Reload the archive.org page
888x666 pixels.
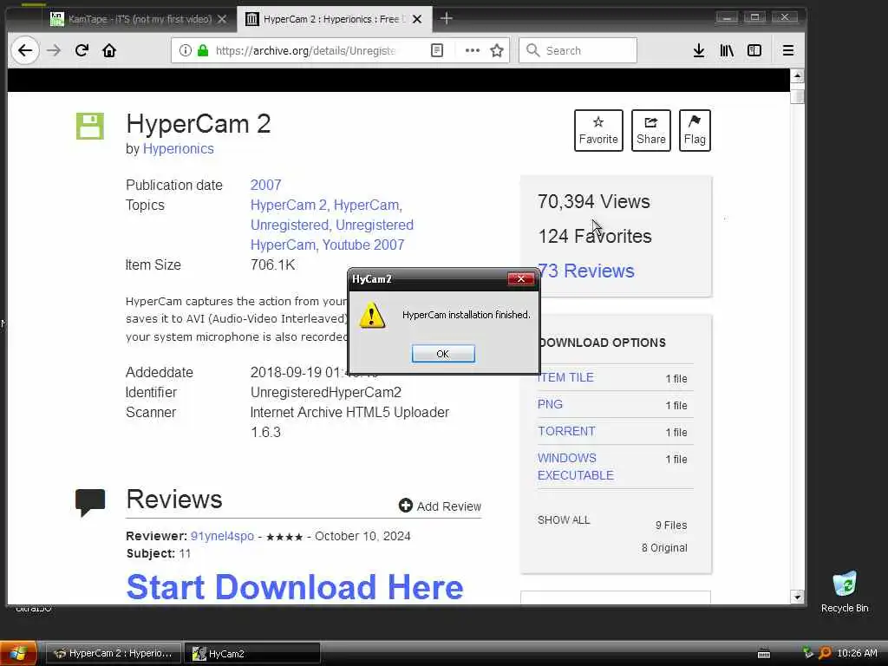click(82, 50)
